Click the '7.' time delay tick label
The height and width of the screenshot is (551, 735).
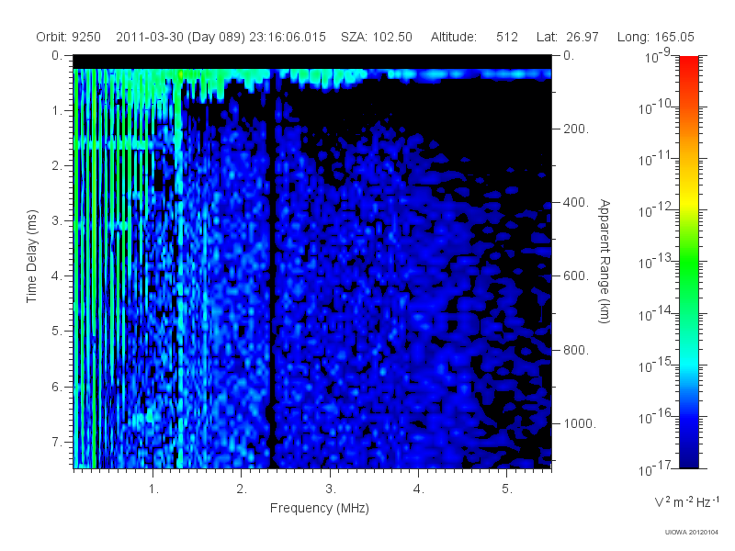coord(57,442)
